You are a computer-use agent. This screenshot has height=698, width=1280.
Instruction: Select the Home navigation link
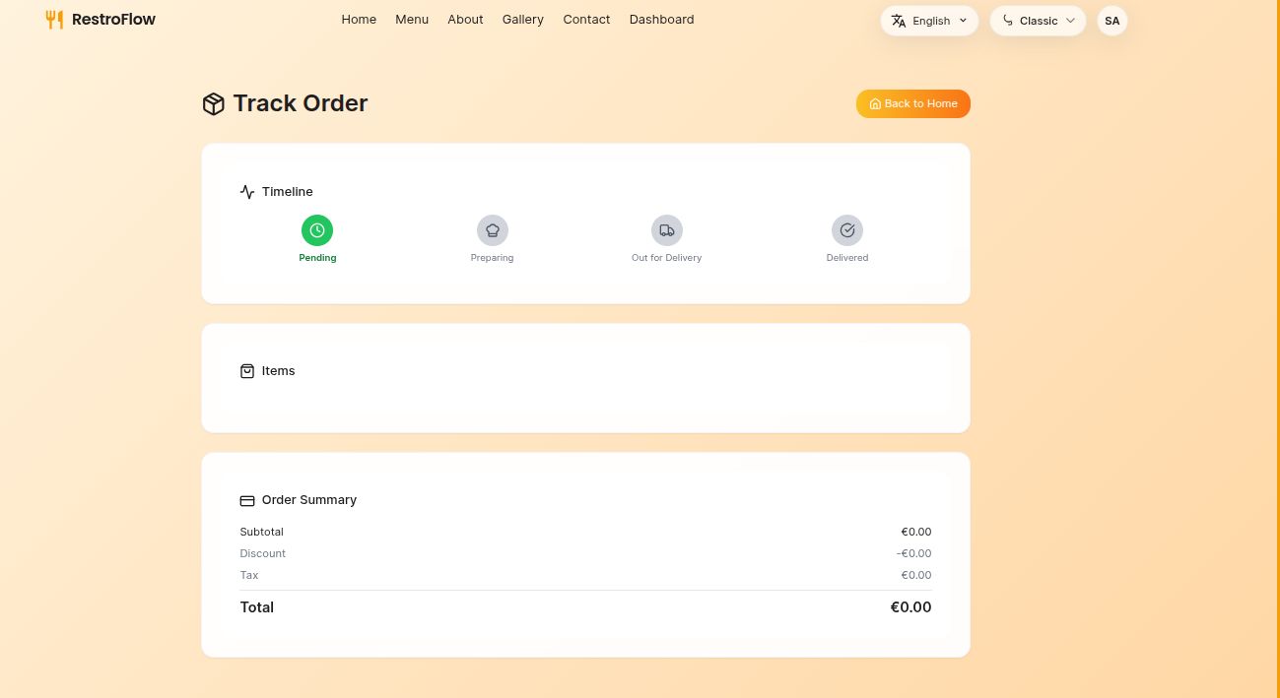[359, 20]
